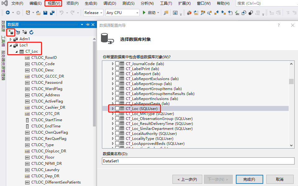The width and height of the screenshot is (298, 186).
Task: Click the green Start debugging play icon
Action: (144, 13)
